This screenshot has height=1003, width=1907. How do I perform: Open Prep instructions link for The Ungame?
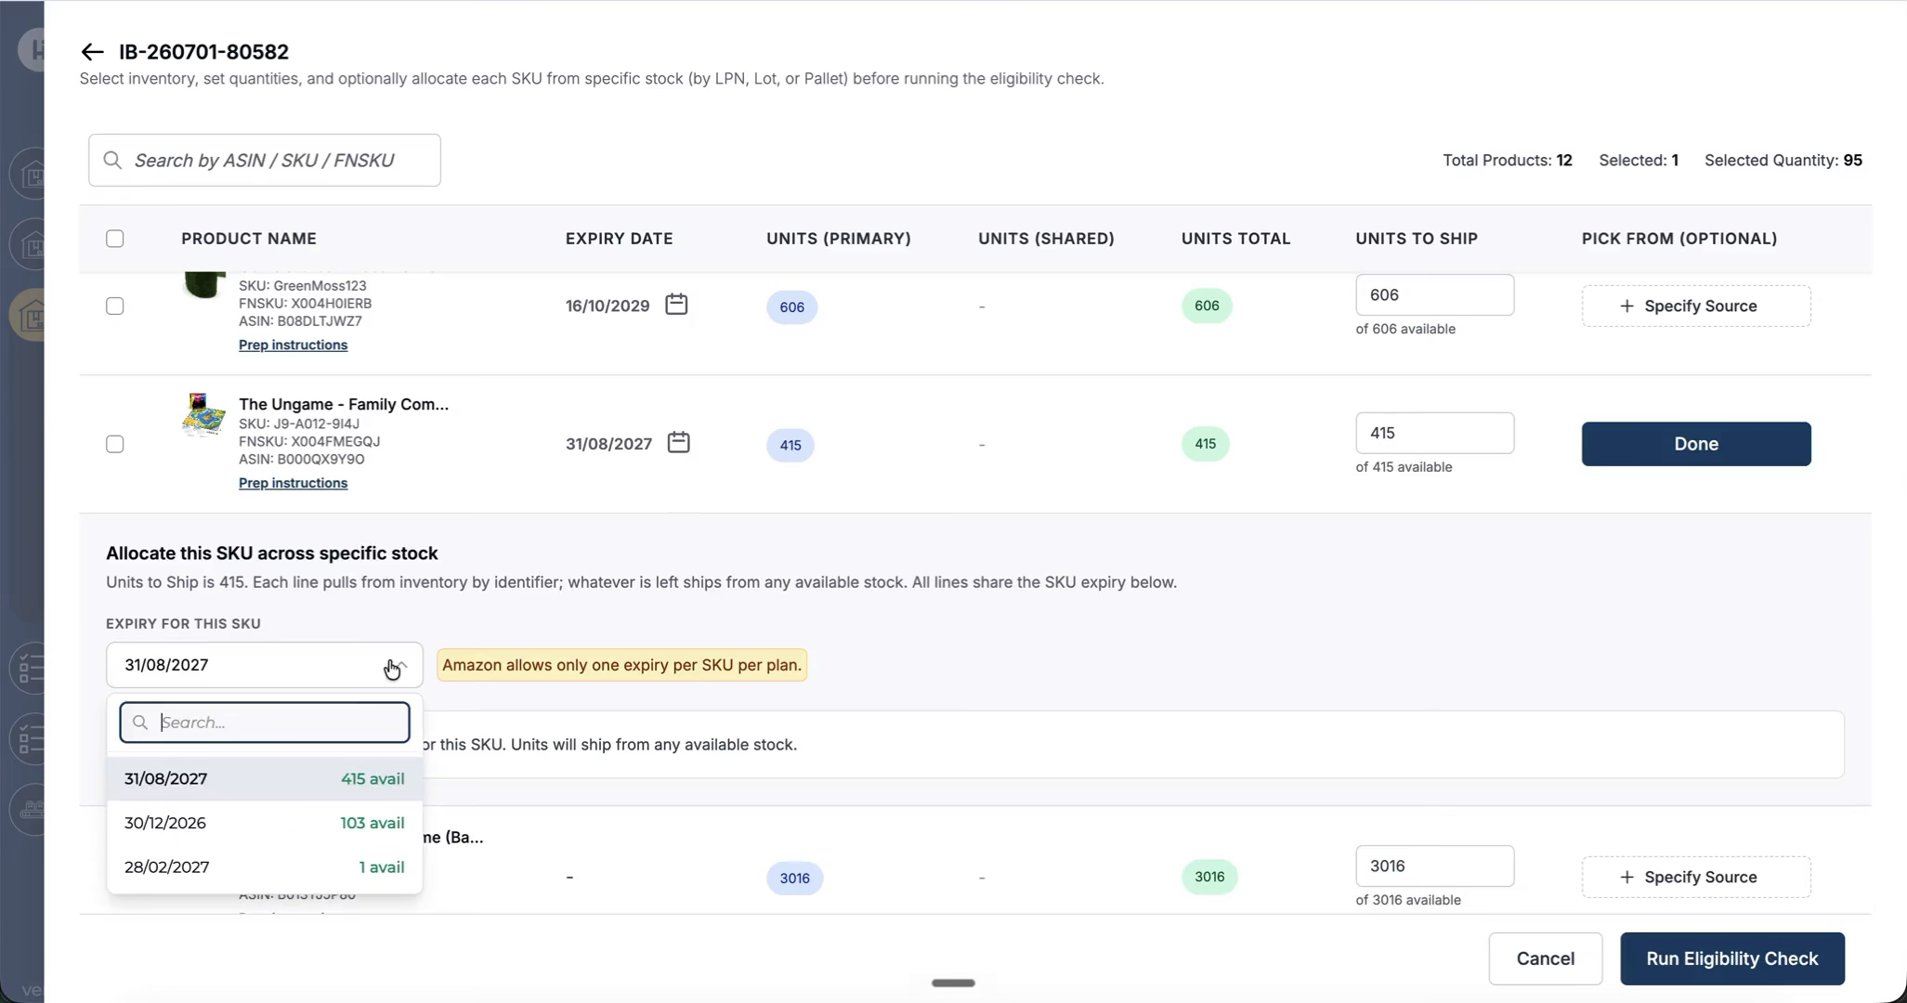click(293, 483)
